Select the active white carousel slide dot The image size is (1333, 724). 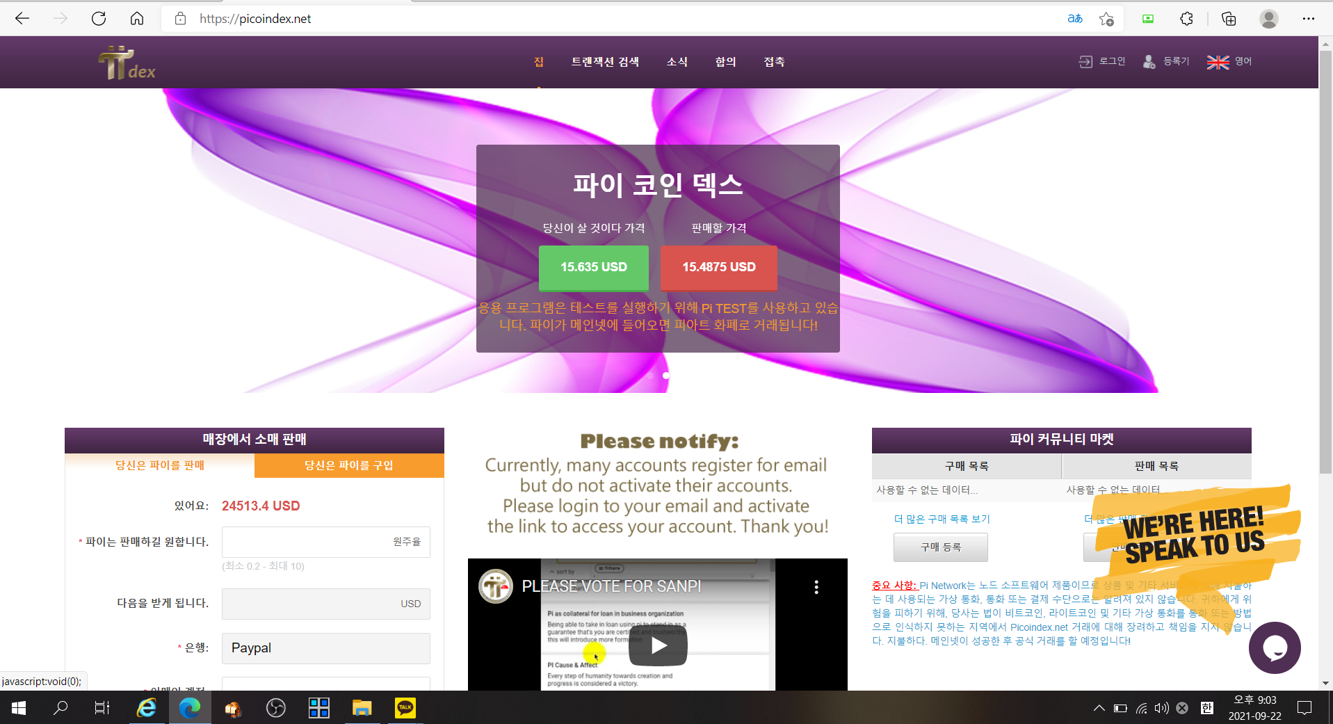tap(666, 376)
